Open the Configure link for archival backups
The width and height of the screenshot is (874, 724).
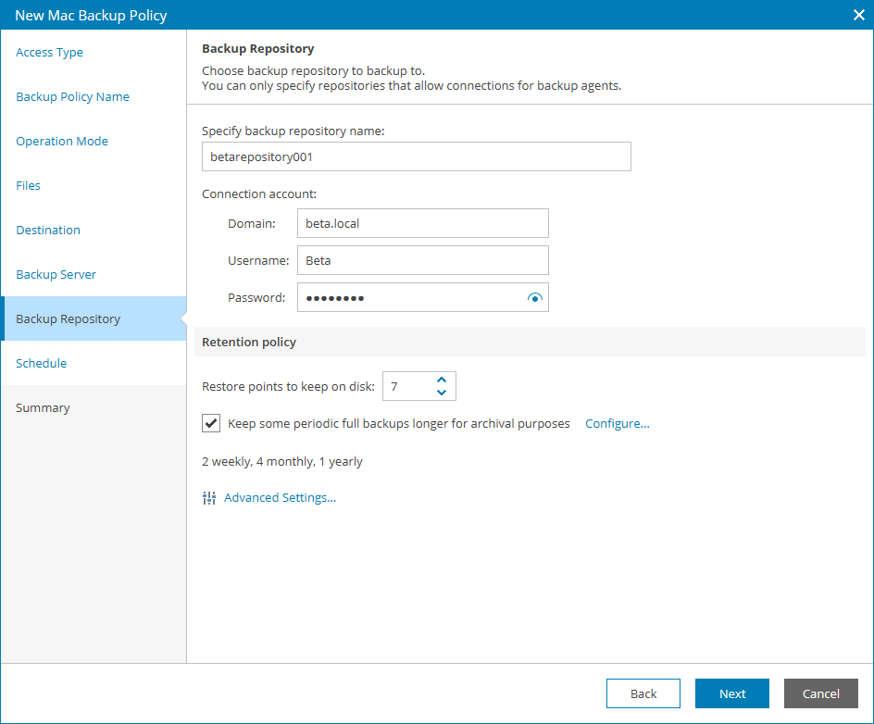617,423
